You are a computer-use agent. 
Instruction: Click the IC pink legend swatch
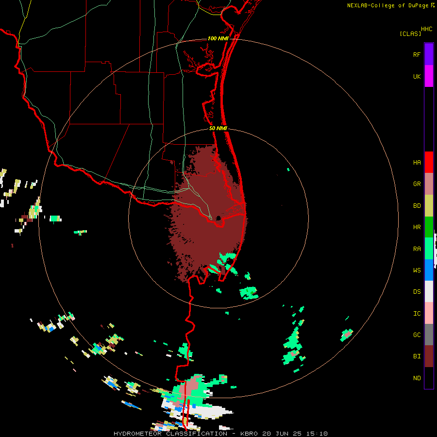pos(429,313)
